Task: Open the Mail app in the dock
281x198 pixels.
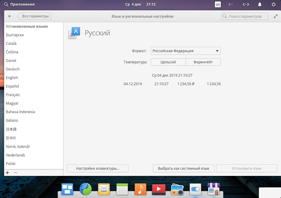Action: pos(104,189)
